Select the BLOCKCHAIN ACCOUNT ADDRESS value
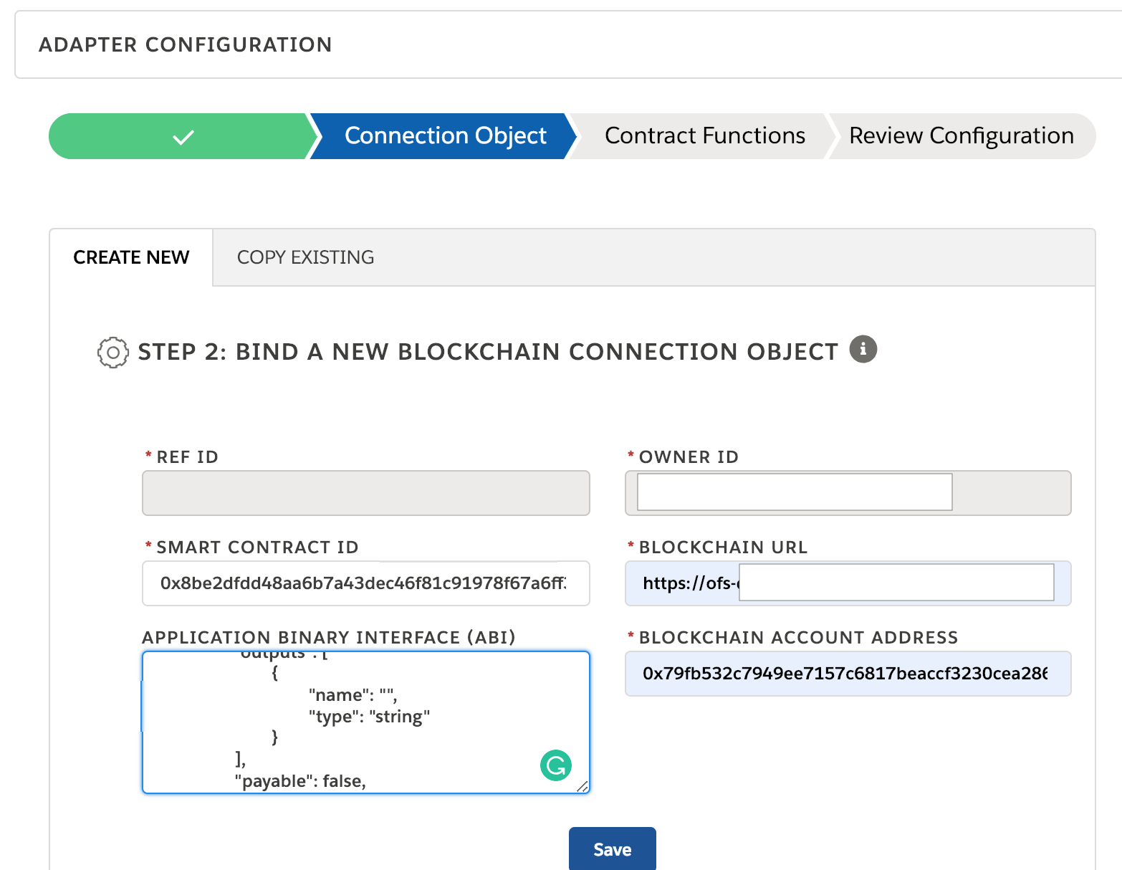The height and width of the screenshot is (870, 1122). point(848,674)
